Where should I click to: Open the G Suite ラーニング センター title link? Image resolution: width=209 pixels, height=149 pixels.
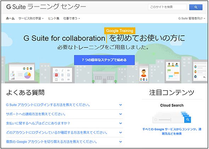click(46, 7)
